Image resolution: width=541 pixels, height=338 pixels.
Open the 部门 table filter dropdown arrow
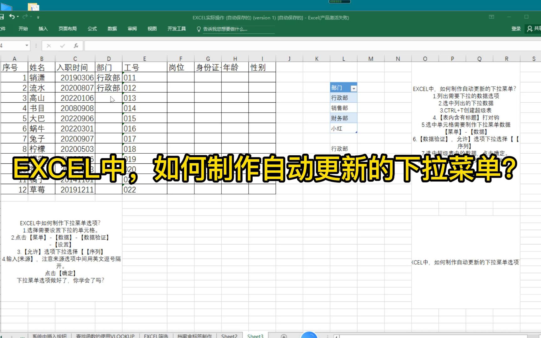click(353, 89)
